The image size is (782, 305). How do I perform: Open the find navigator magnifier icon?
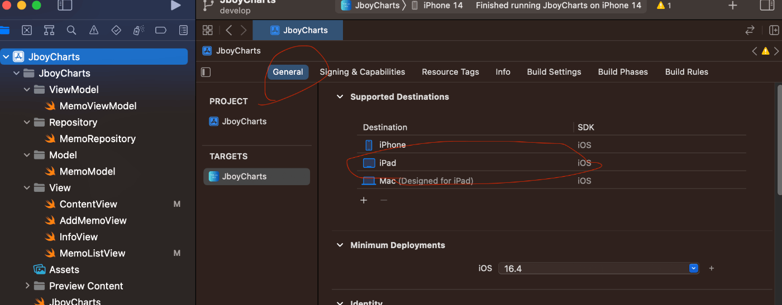[x=71, y=30]
